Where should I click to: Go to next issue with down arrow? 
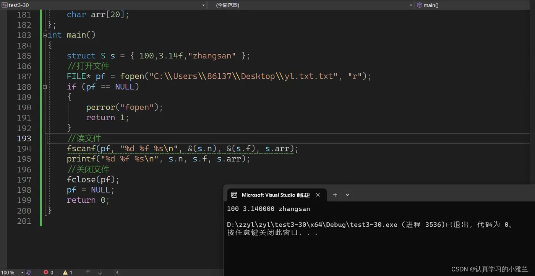(x=100, y=272)
